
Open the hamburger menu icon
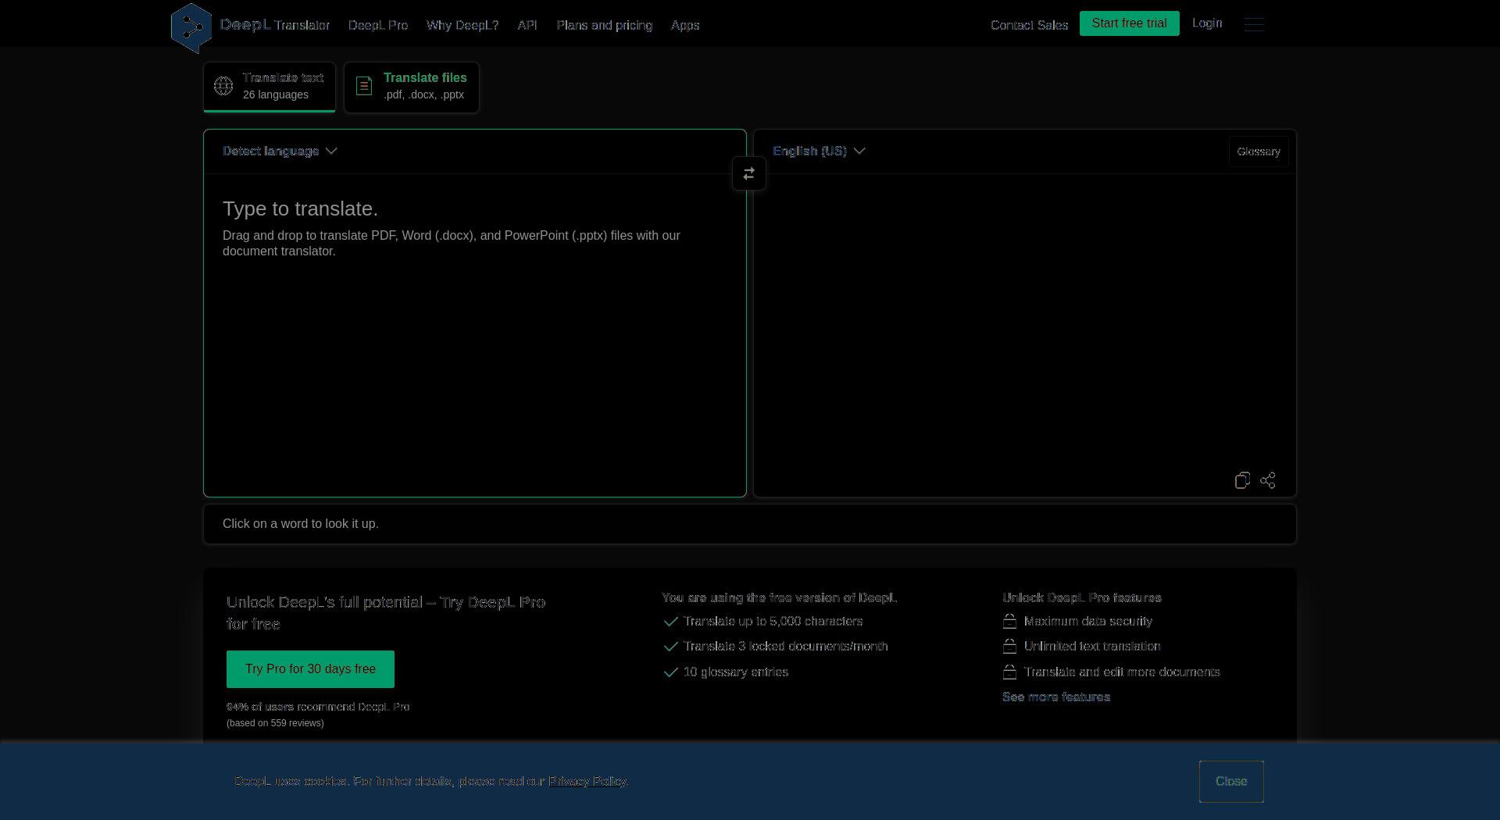point(1254,24)
